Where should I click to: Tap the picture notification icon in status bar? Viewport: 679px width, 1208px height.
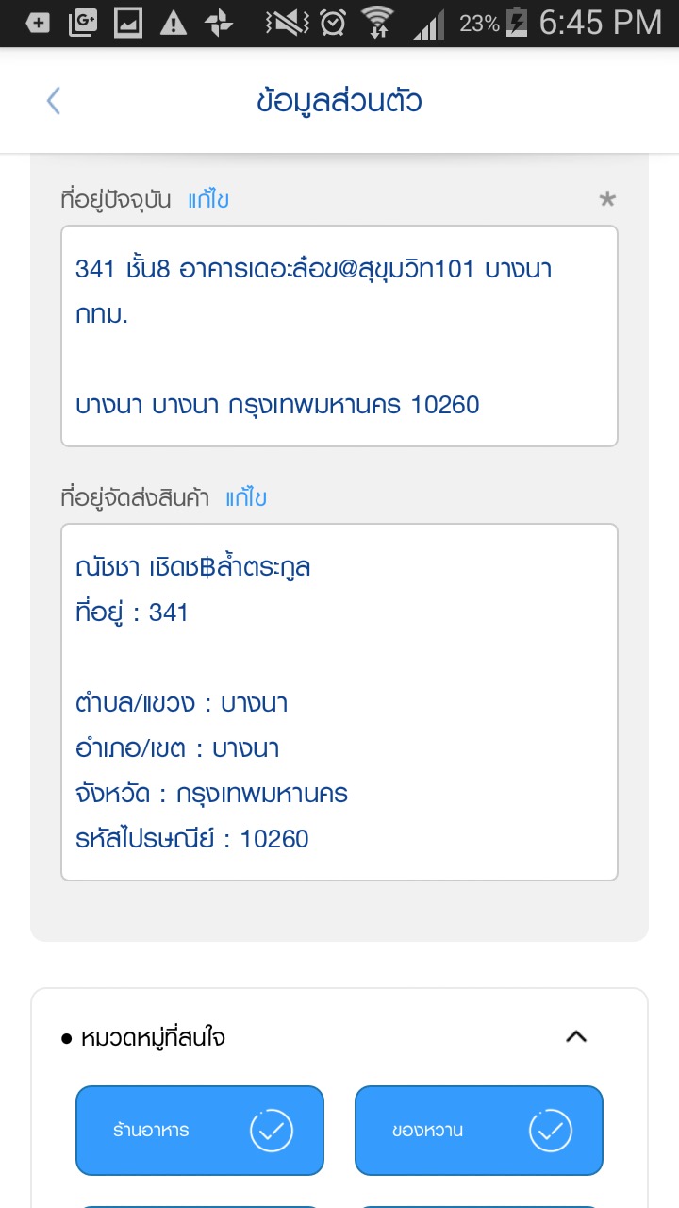(128, 24)
